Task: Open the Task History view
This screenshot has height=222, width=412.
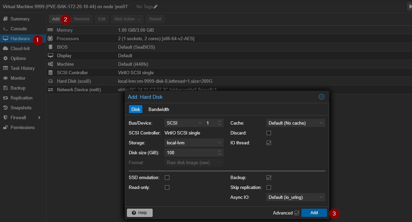Action: 23,68
